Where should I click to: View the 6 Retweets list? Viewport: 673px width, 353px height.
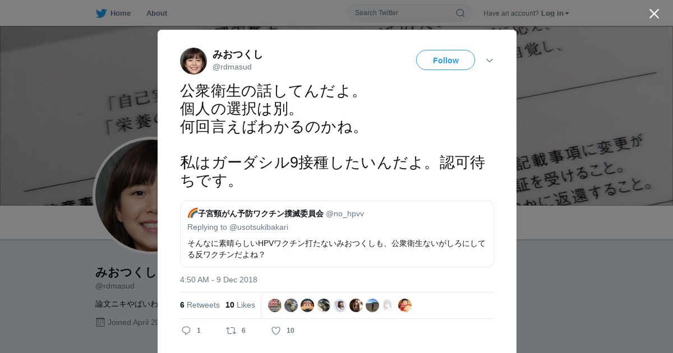click(200, 305)
